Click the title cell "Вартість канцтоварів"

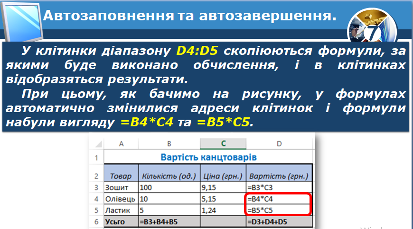click(208, 157)
